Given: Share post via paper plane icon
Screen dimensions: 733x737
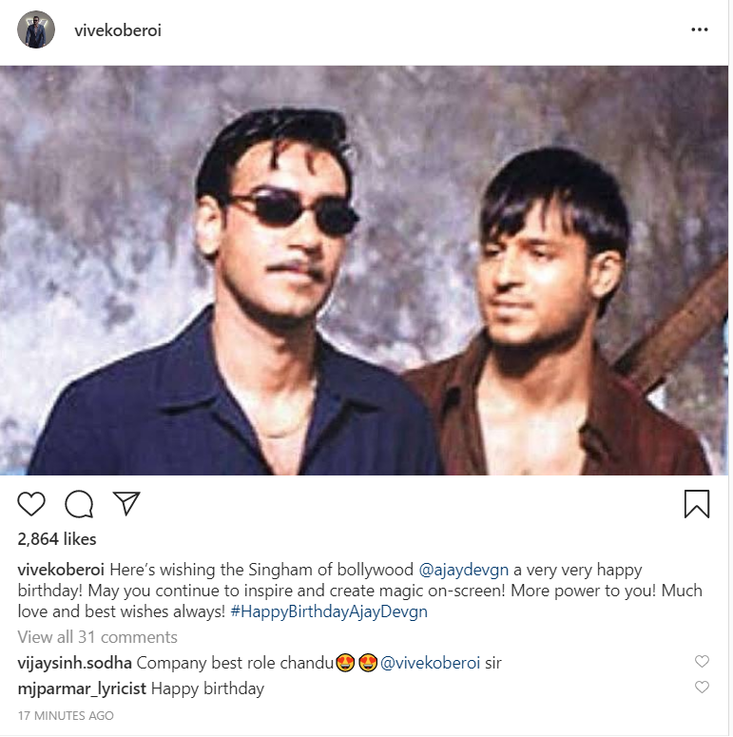Looking at the screenshot, I should coord(126,503).
